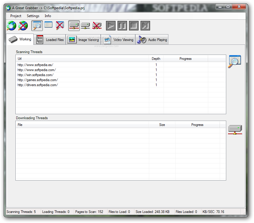Click the network device icon beside Downloading Threads
Viewport: 254px width, 223px height.
[x=235, y=129]
